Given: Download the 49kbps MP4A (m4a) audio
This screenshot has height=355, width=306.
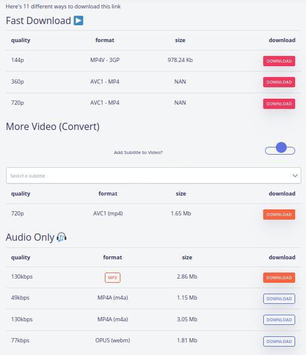Looking at the screenshot, I should [x=279, y=299].
